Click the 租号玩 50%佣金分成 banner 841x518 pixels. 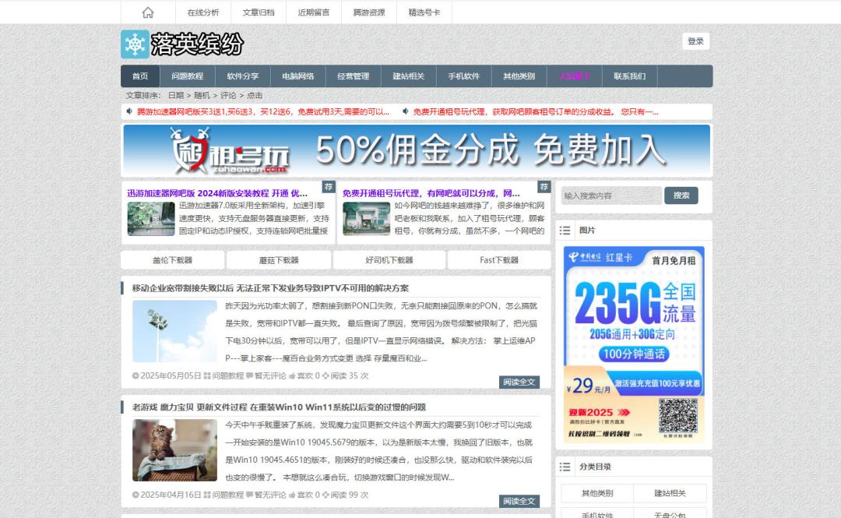click(x=417, y=150)
